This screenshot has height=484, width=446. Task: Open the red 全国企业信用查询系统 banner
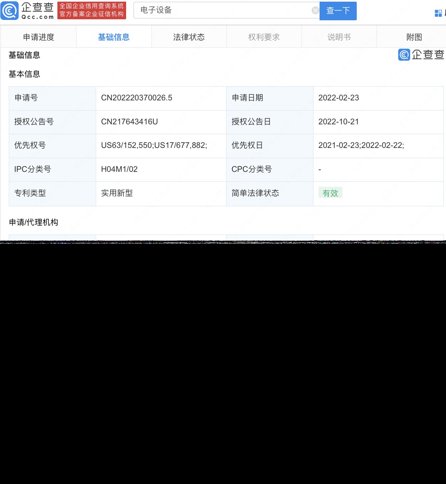point(92,10)
